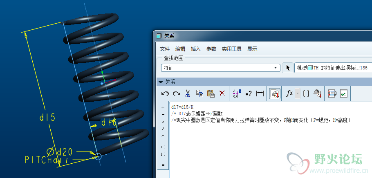Viewport: 372px width, 178px height.
Task: Select the Ød20 diameter dimension label
Action: tap(59, 152)
